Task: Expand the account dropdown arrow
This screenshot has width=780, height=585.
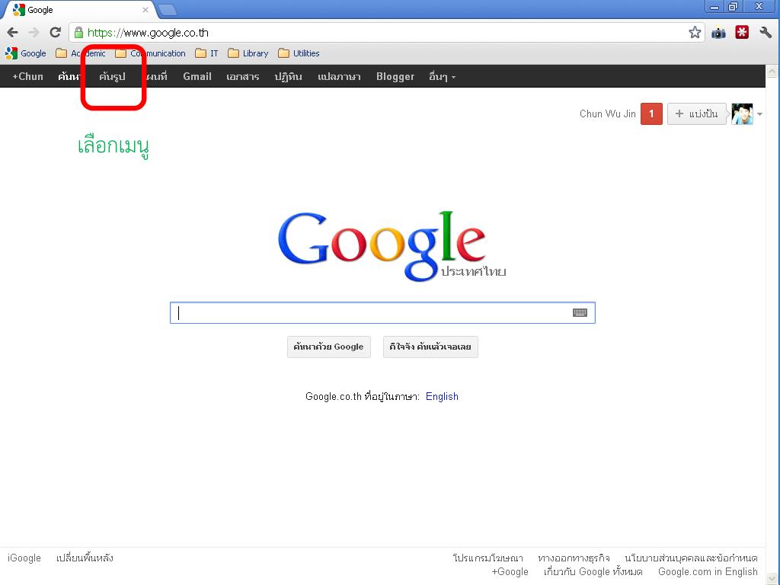Action: pos(759,114)
